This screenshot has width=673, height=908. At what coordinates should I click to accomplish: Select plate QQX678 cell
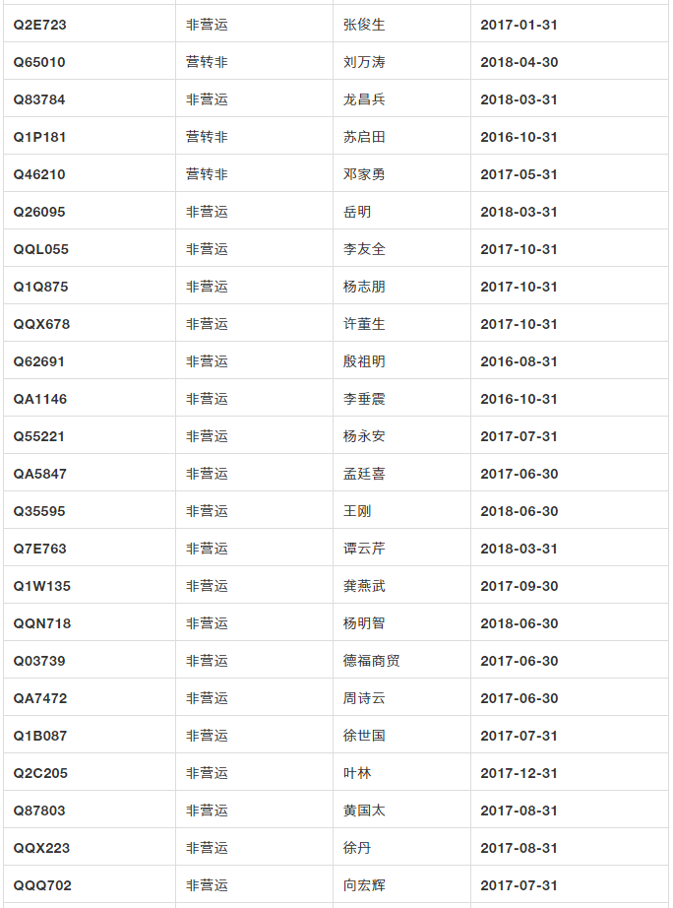41,324
